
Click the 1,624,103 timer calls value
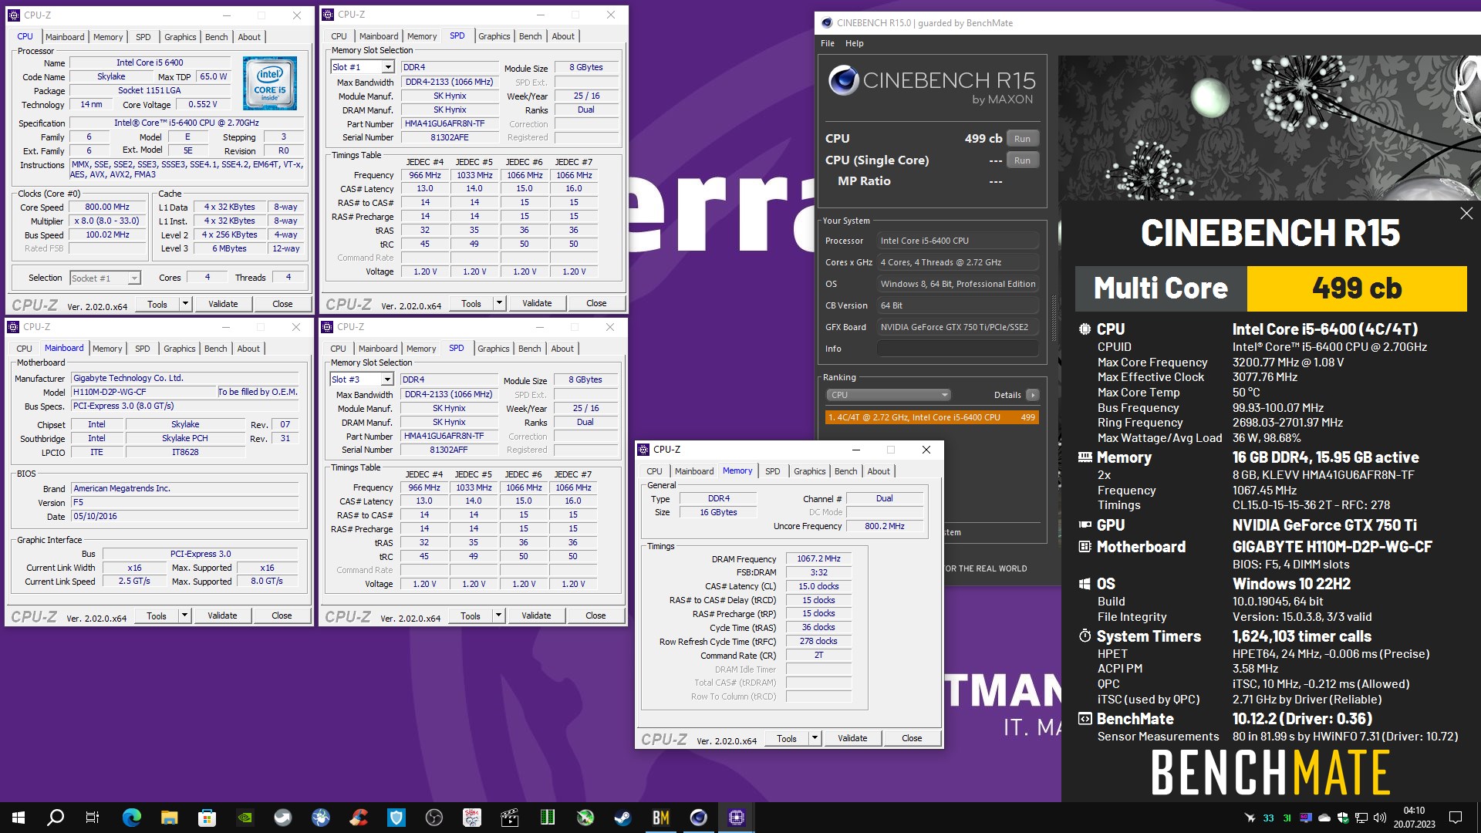(x=1301, y=636)
